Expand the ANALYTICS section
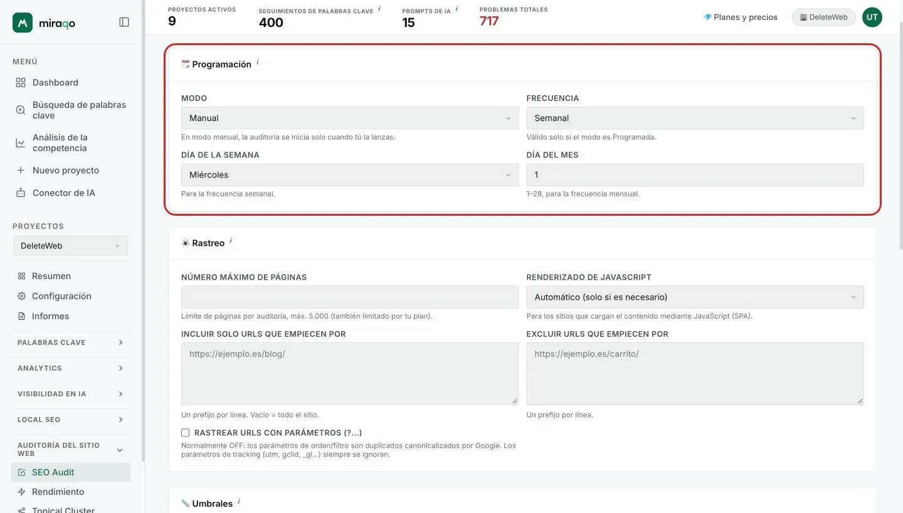903x513 pixels. [x=71, y=368]
